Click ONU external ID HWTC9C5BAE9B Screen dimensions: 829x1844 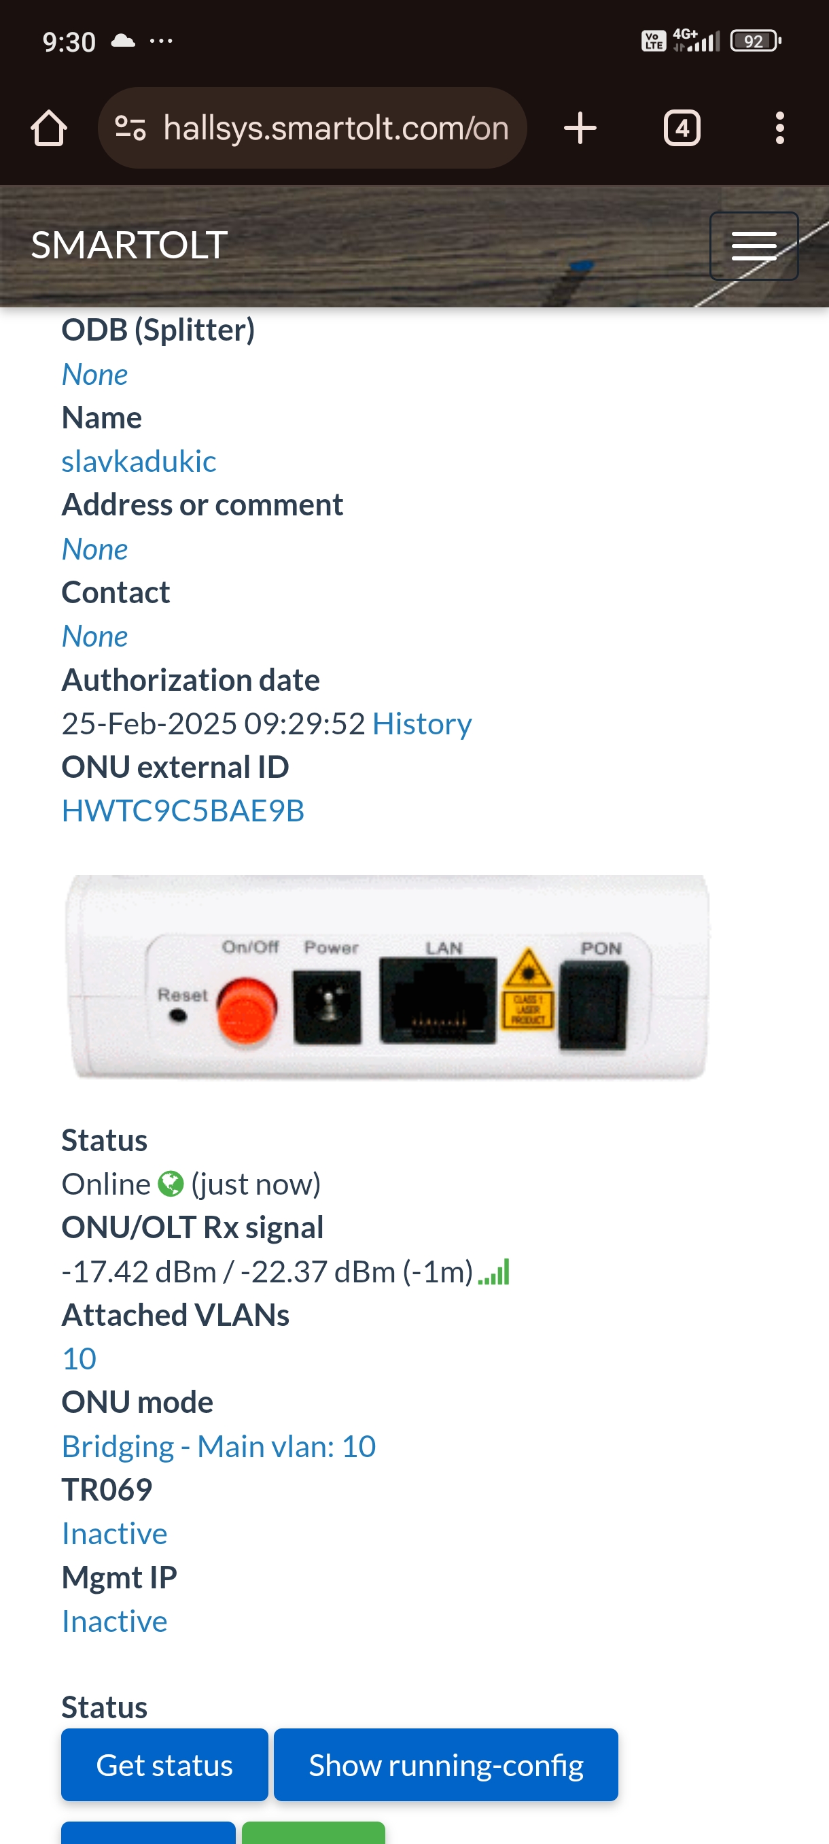click(x=183, y=811)
